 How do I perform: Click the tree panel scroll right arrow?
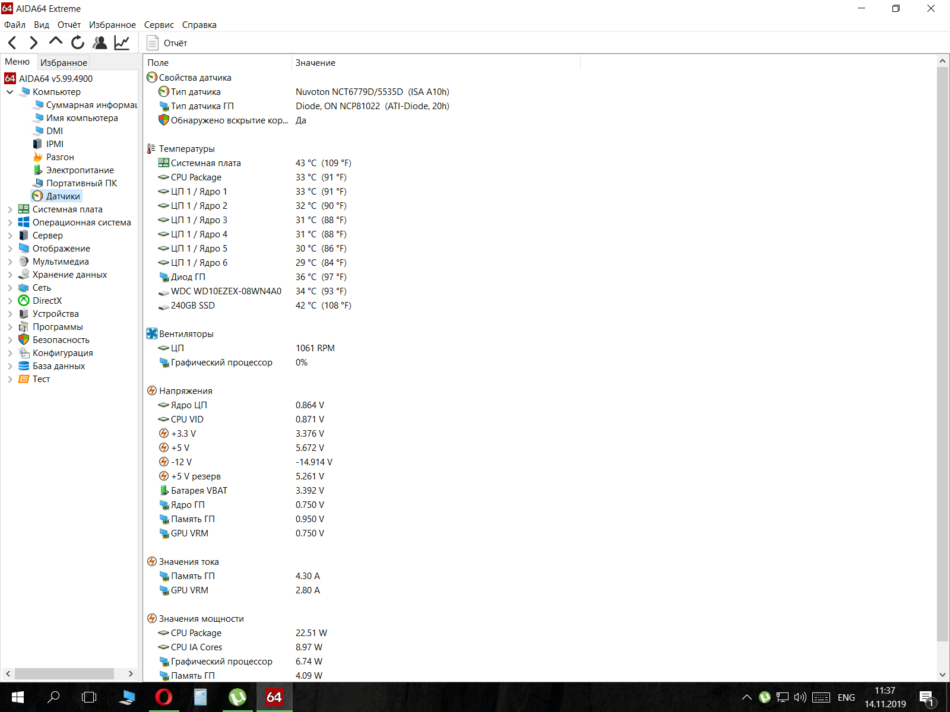(x=131, y=674)
